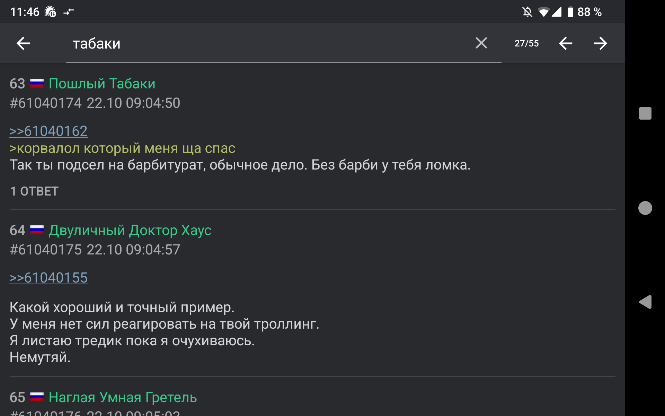This screenshot has height=416, width=665.
Task: Tap the back arrow in search bar
Action: [x=23, y=43]
